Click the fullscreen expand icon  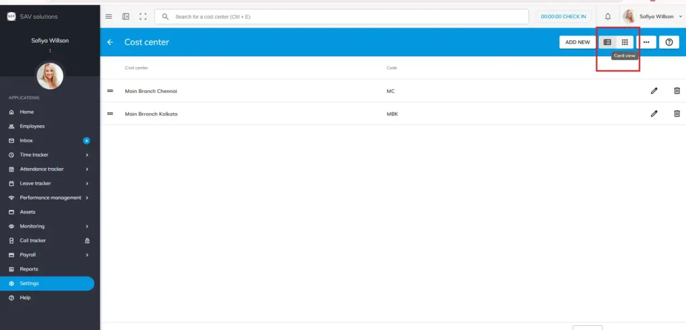(143, 16)
